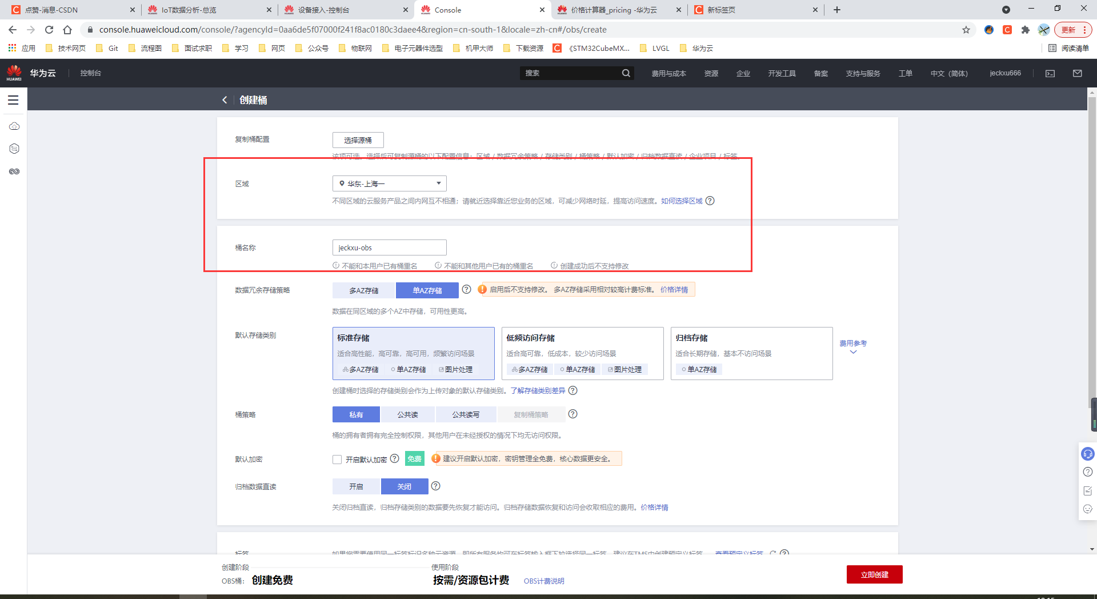Switch to the 设备接入-控制台 browser tab

tap(346, 10)
